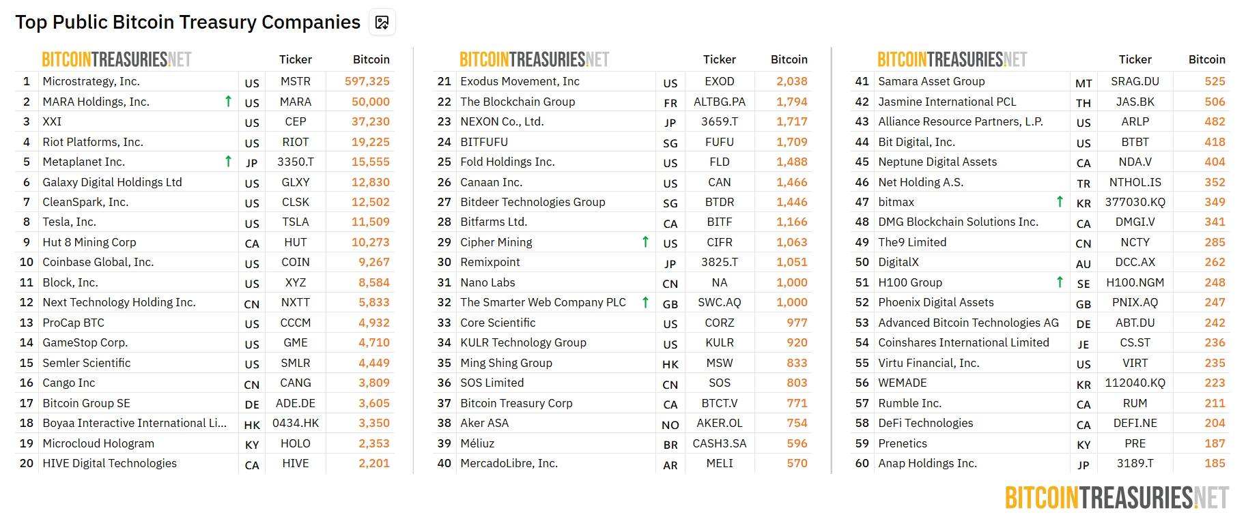Viewport: 1246px width, 517px height.
Task: Click green arrow by The Smarter Web Company
Action: [645, 302]
